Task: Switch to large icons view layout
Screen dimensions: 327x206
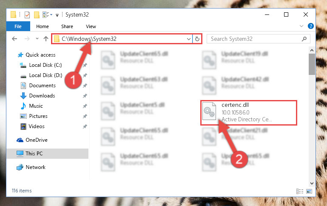Action: click(x=309, y=191)
